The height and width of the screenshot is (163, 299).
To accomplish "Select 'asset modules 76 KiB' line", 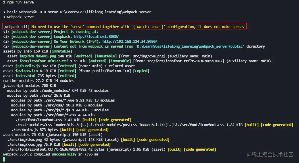I will coord(53,135).
